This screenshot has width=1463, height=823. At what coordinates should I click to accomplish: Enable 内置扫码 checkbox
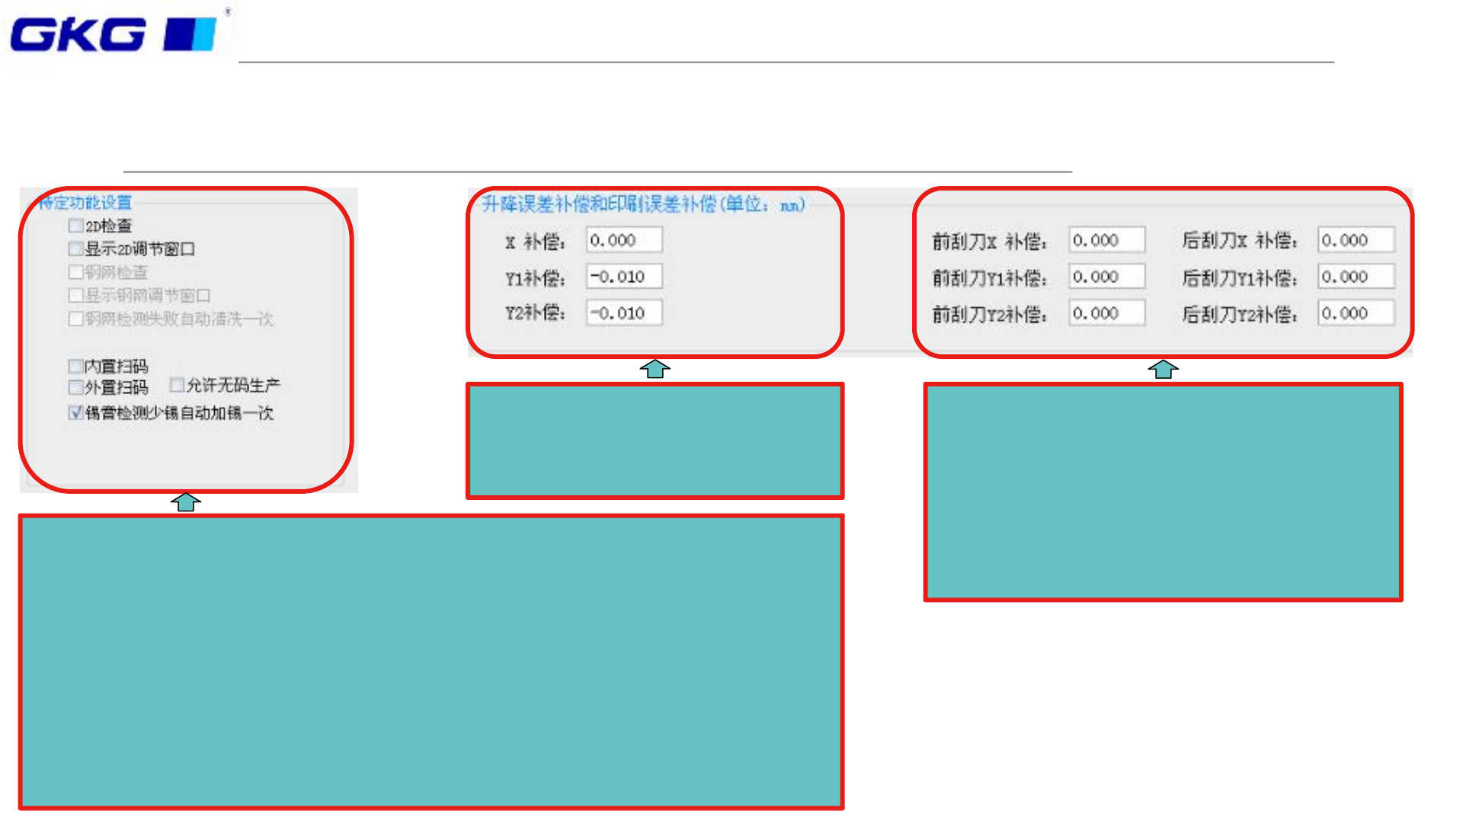click(x=75, y=366)
